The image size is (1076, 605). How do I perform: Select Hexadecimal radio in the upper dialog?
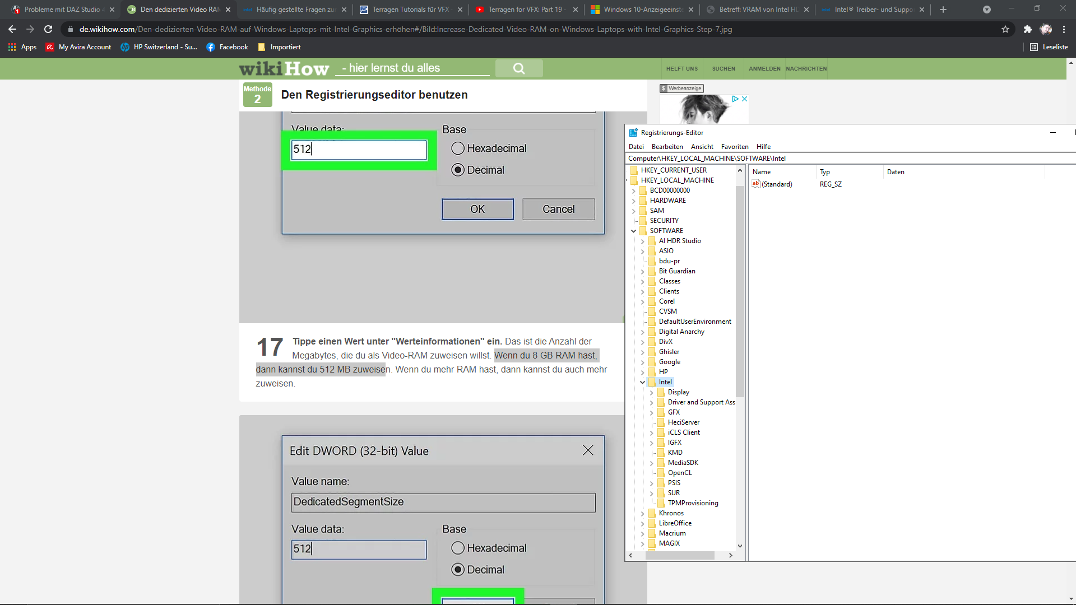click(458, 148)
